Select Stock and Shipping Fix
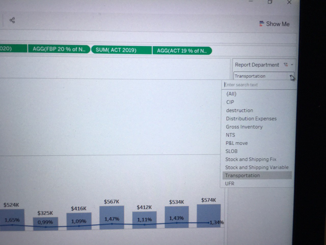Viewport: 326px width, 245px height. (x=251, y=159)
